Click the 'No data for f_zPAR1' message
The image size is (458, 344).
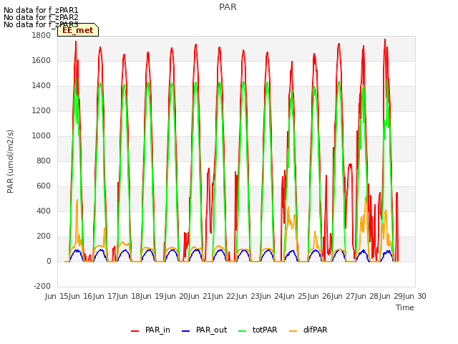tap(41, 10)
